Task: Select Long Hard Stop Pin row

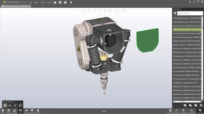Action: click(187, 79)
